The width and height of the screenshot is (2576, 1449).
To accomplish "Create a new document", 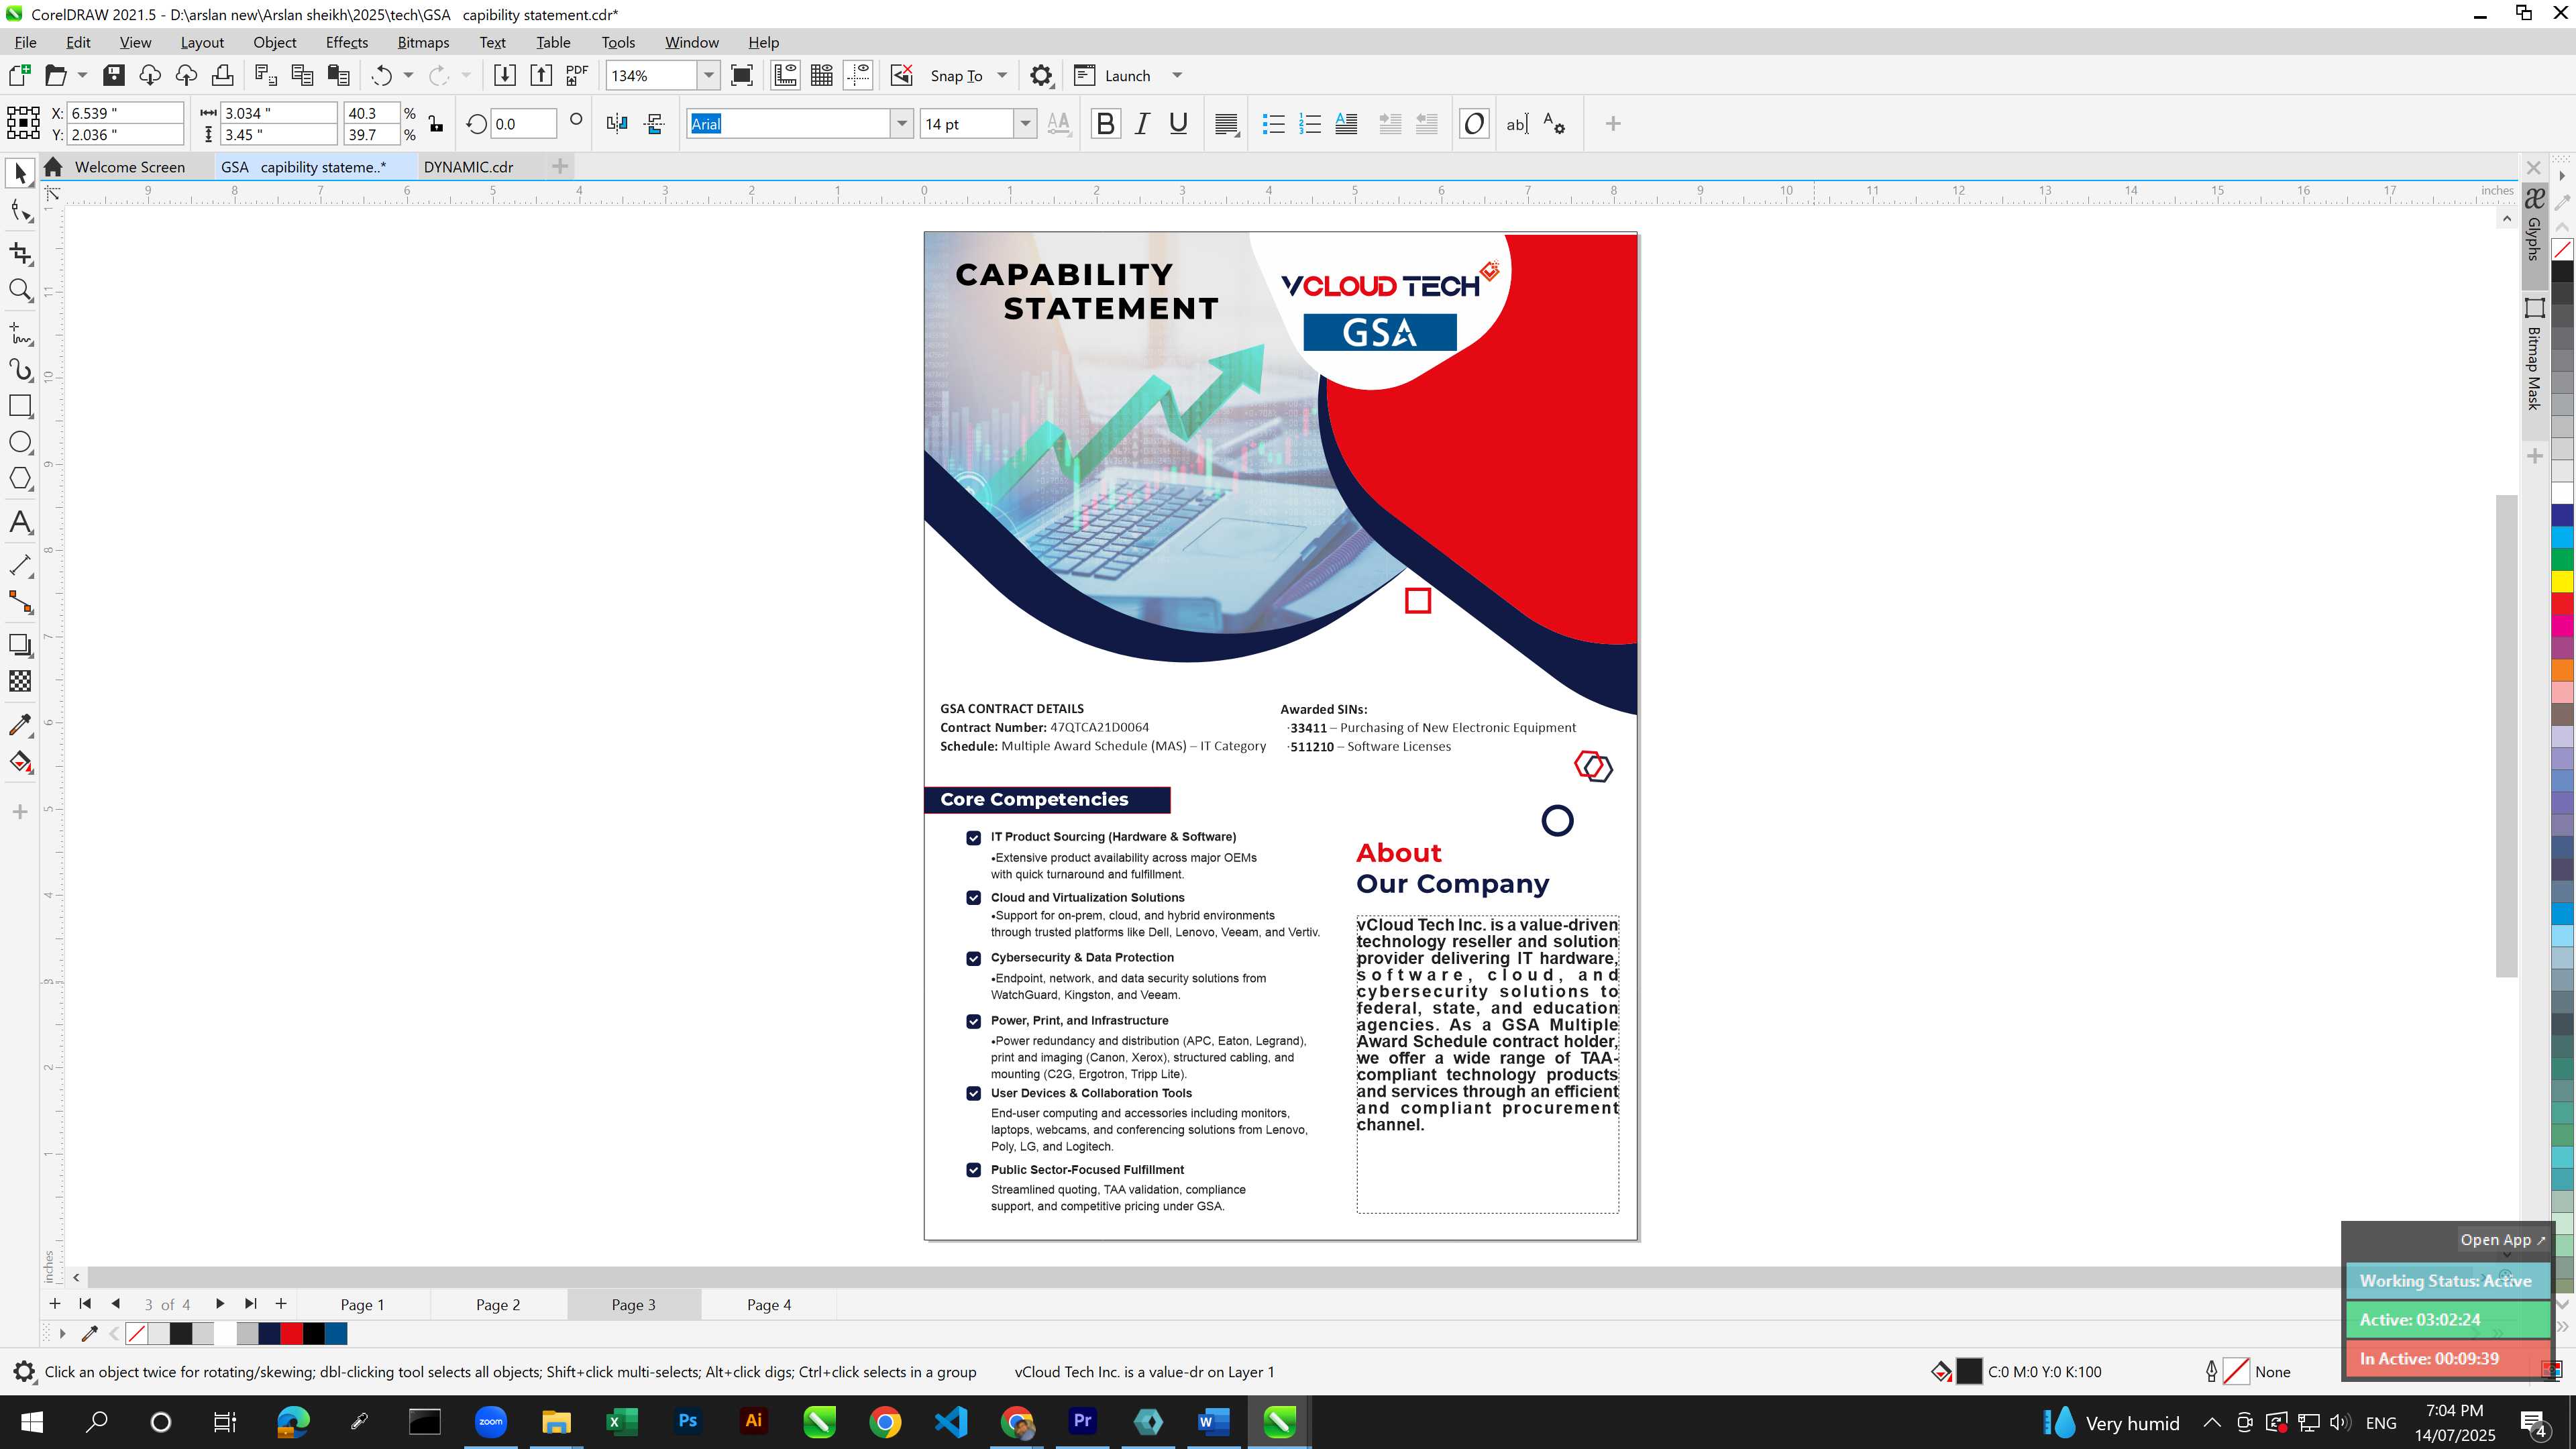I will pos(19,76).
